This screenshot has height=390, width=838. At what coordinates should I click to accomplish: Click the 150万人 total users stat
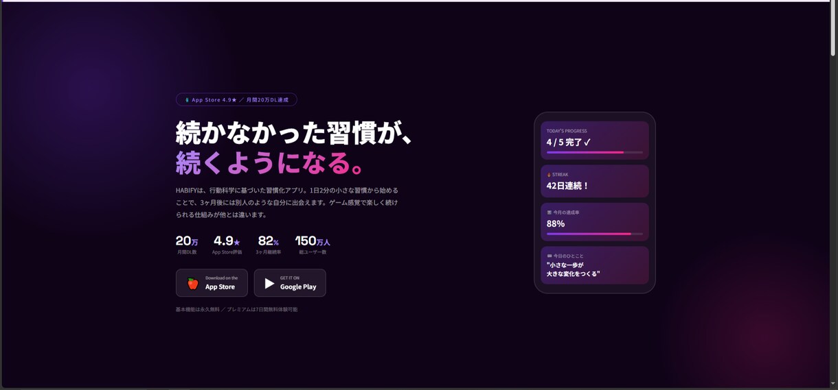(x=313, y=245)
